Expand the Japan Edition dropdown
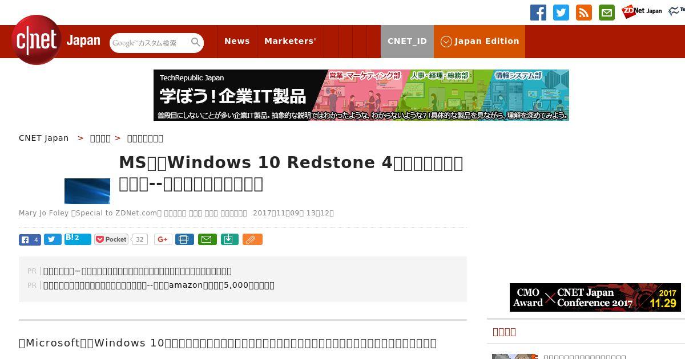This screenshot has height=359, width=685. pos(479,41)
